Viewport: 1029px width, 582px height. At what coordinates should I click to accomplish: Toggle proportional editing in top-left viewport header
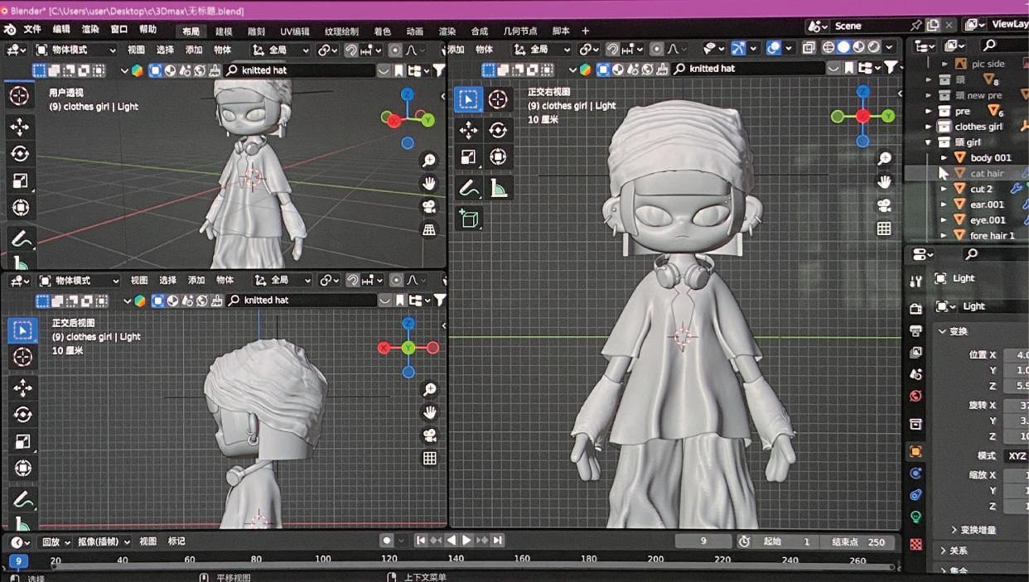coord(396,50)
